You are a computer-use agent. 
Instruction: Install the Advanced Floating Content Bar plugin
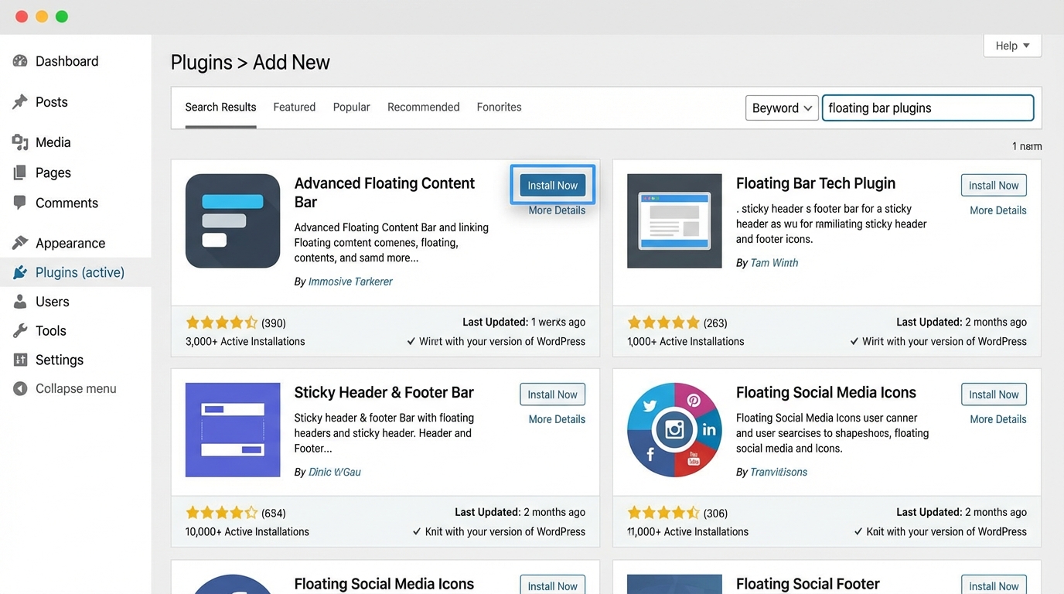pyautogui.click(x=552, y=185)
